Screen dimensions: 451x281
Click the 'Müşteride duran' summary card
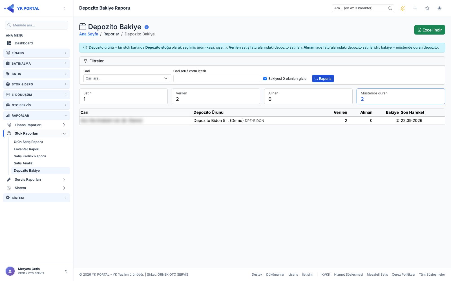pyautogui.click(x=401, y=96)
